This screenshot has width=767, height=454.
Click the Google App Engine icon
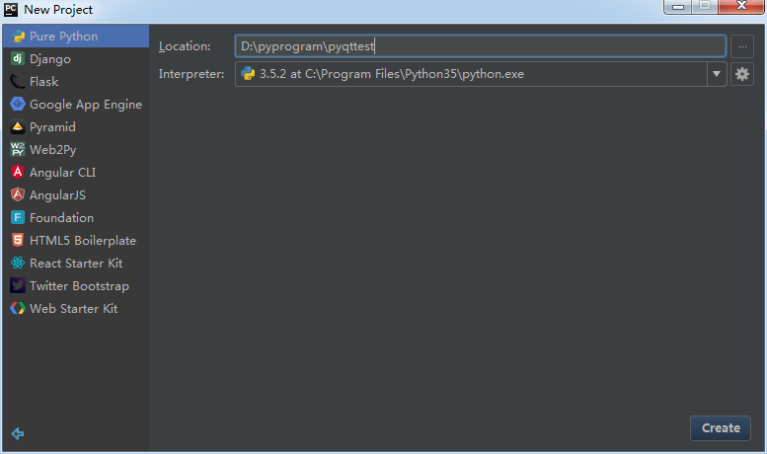tap(18, 104)
